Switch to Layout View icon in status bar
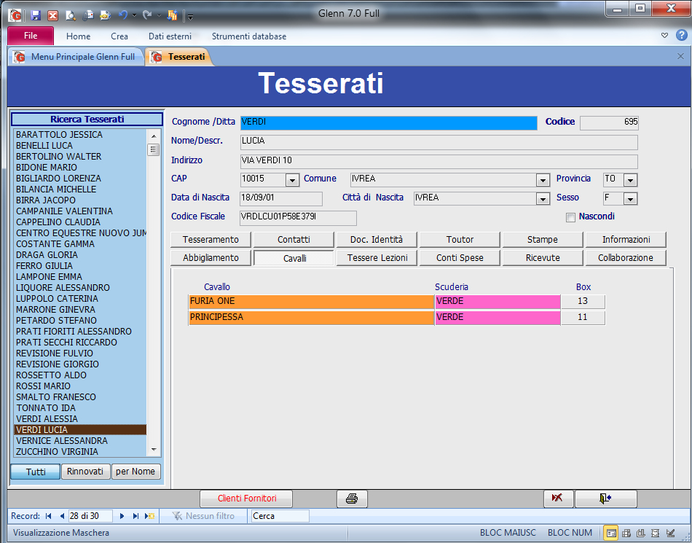The width and height of the screenshot is (692, 543). pos(656,533)
